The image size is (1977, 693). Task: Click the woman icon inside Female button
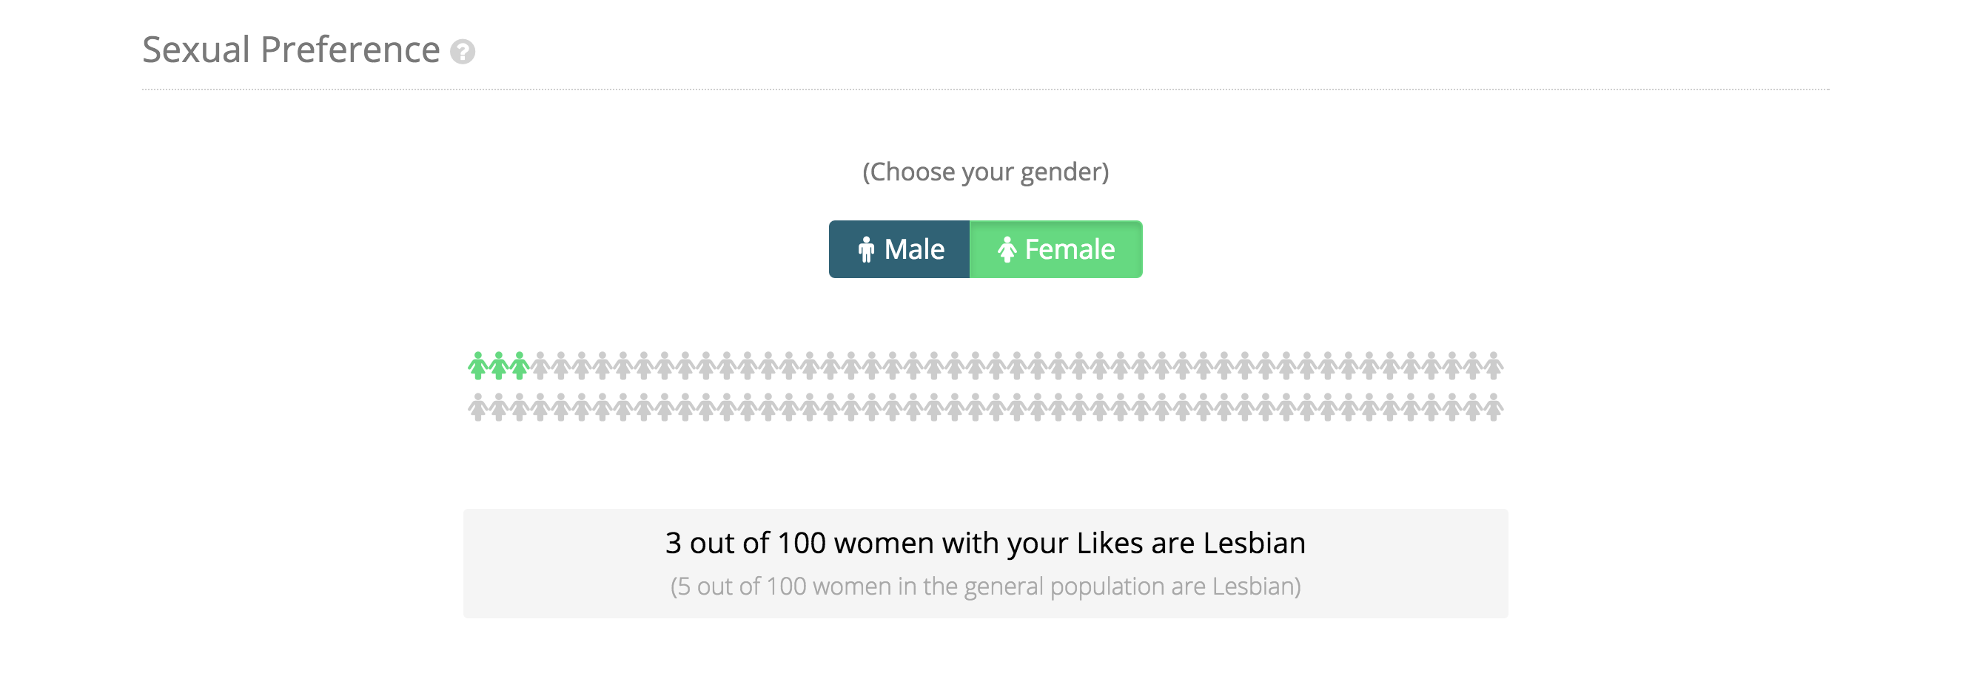coord(1007,250)
